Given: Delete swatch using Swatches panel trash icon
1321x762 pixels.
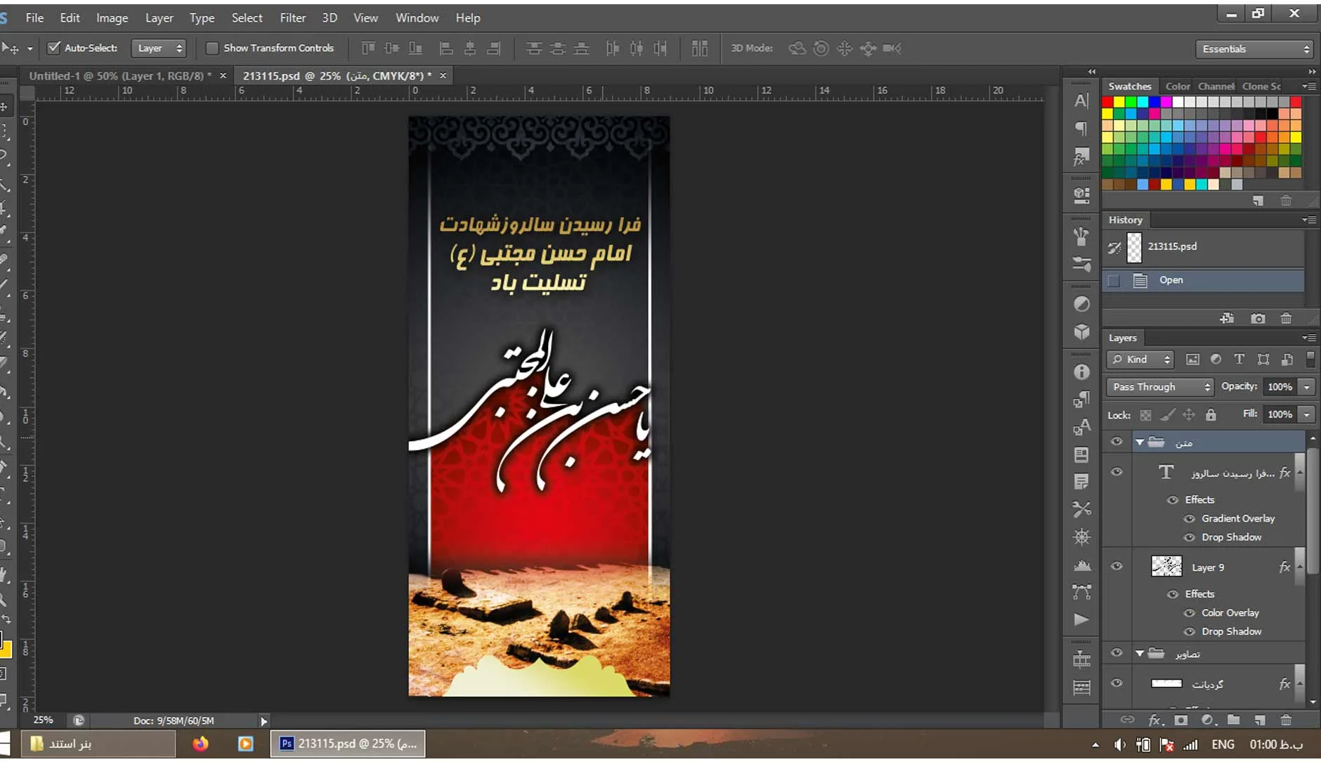Looking at the screenshot, I should tap(1286, 201).
